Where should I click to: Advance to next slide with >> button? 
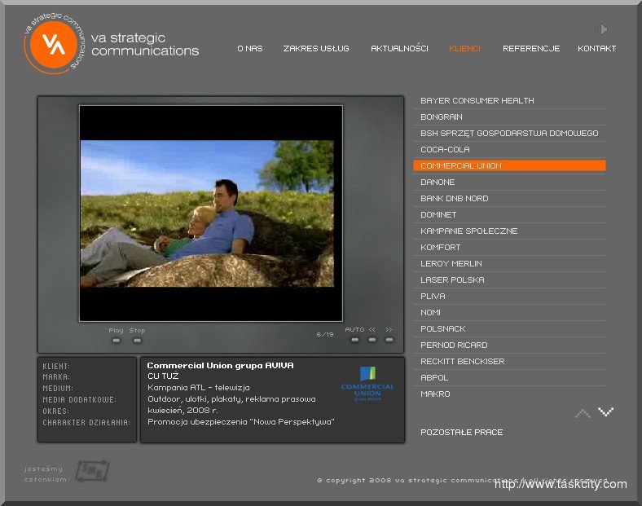389,339
